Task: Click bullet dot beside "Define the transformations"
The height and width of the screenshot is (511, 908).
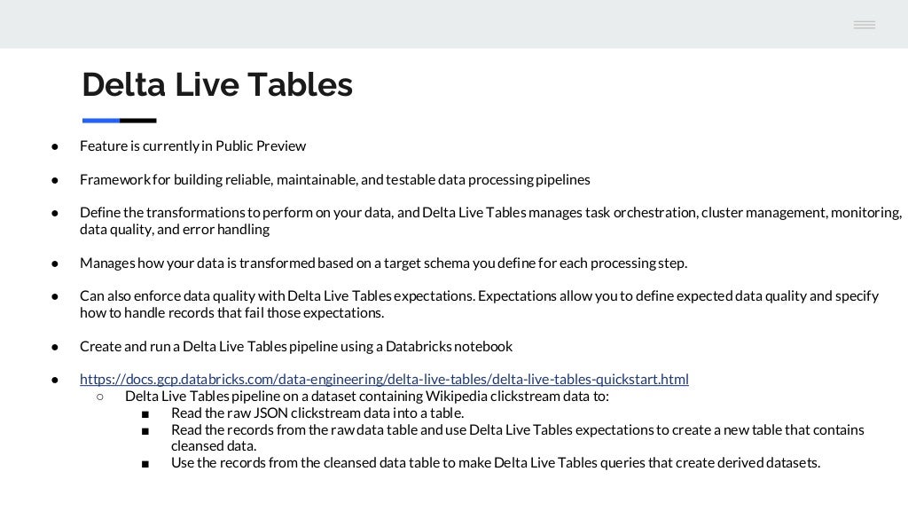Action: (55, 213)
